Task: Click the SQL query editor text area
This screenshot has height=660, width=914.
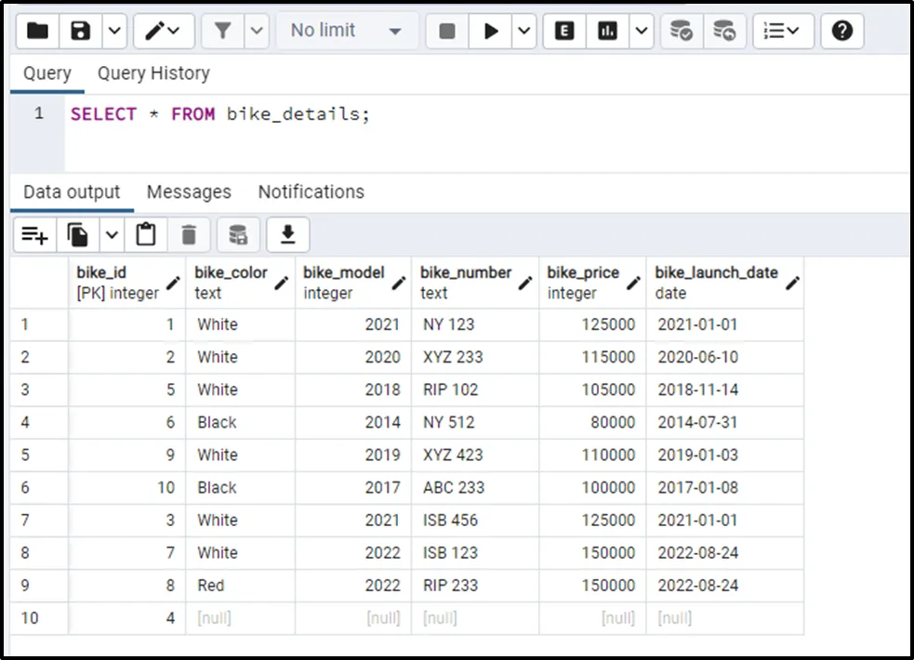Action: point(483,139)
